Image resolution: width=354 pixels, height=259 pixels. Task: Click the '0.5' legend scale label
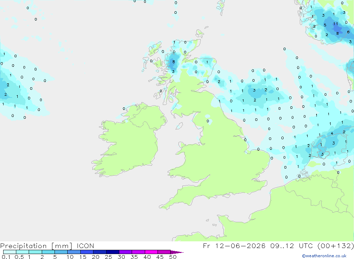tap(19, 257)
